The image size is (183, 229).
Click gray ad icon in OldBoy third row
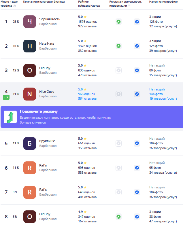(118, 70)
